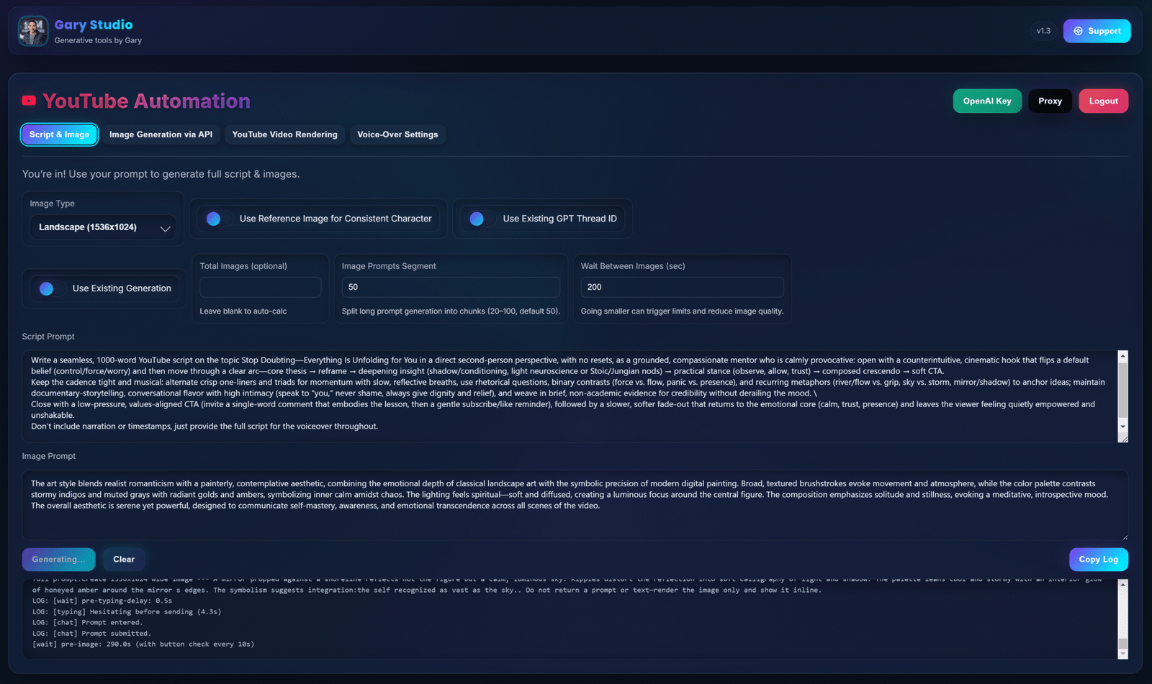Screen dimensions: 1152x684
Task: Click the red YouTube logo icon
Action: pos(29,101)
